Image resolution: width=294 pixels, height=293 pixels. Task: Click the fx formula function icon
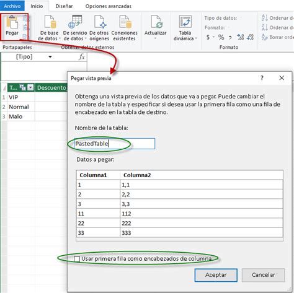tap(82, 57)
